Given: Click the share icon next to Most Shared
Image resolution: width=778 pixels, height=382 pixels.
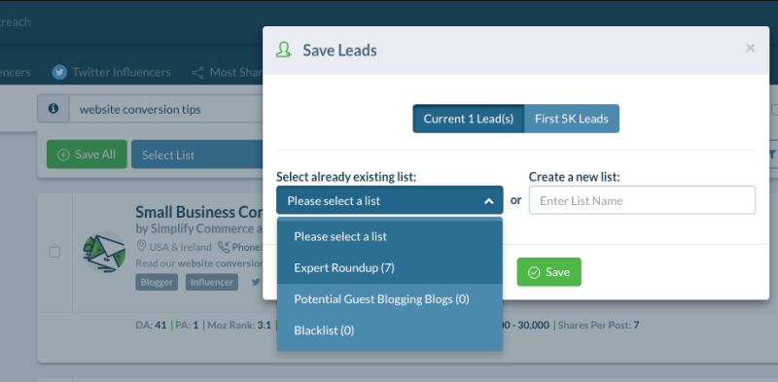Looking at the screenshot, I should (197, 73).
